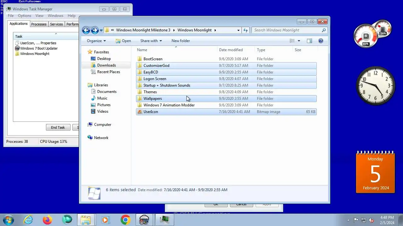Image resolution: width=403 pixels, height=226 pixels.
Task: Click Network in the navigation pane
Action: 101,138
